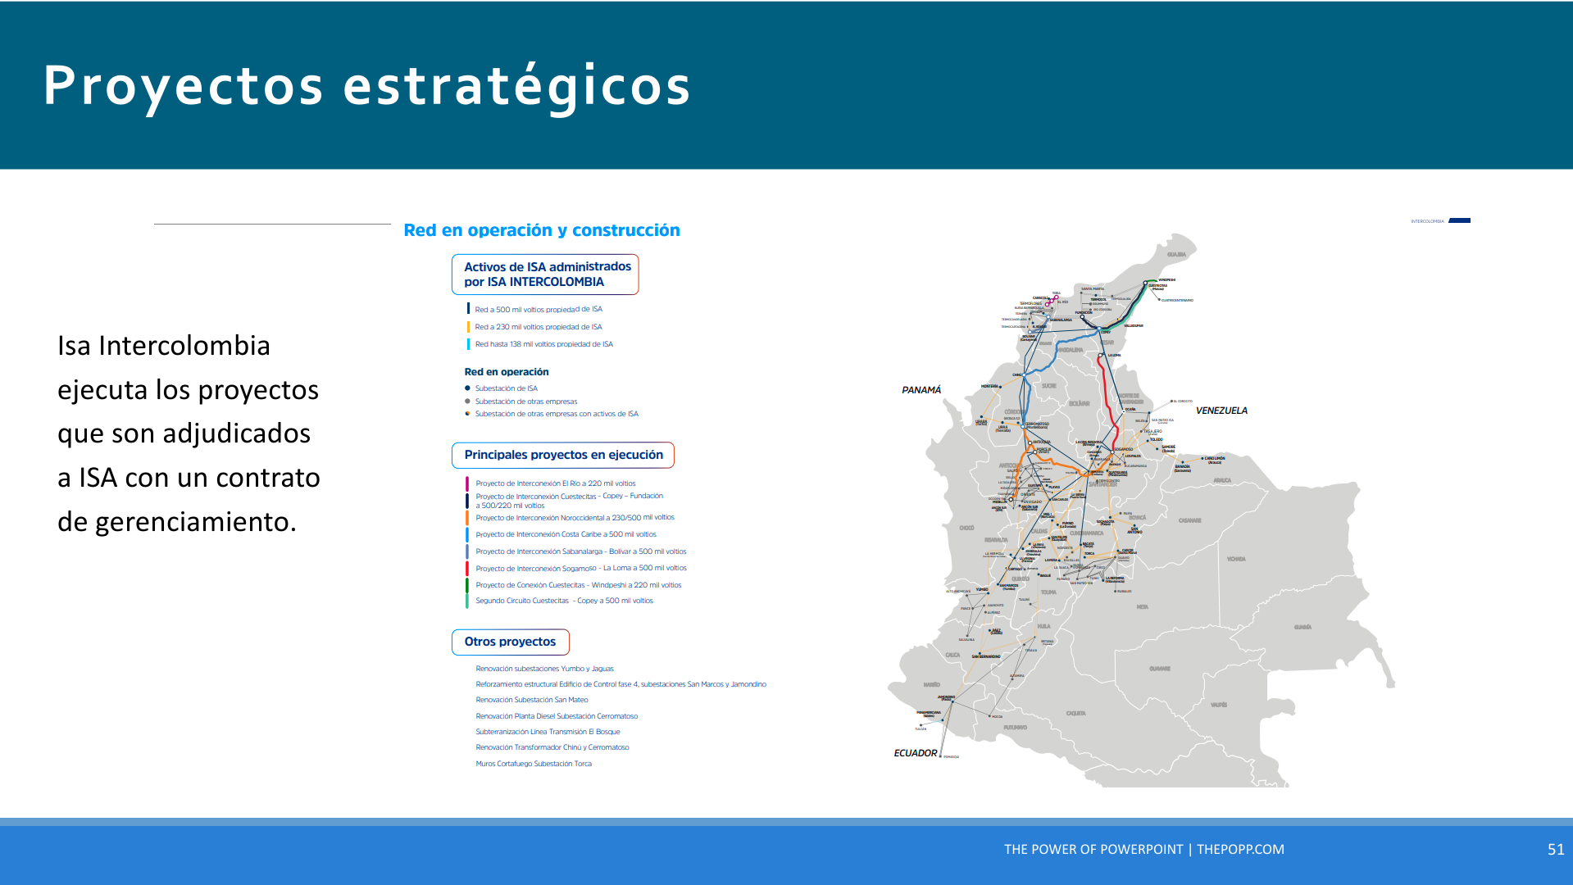Click the 'PANAMÁ' label on the map

[x=921, y=390]
